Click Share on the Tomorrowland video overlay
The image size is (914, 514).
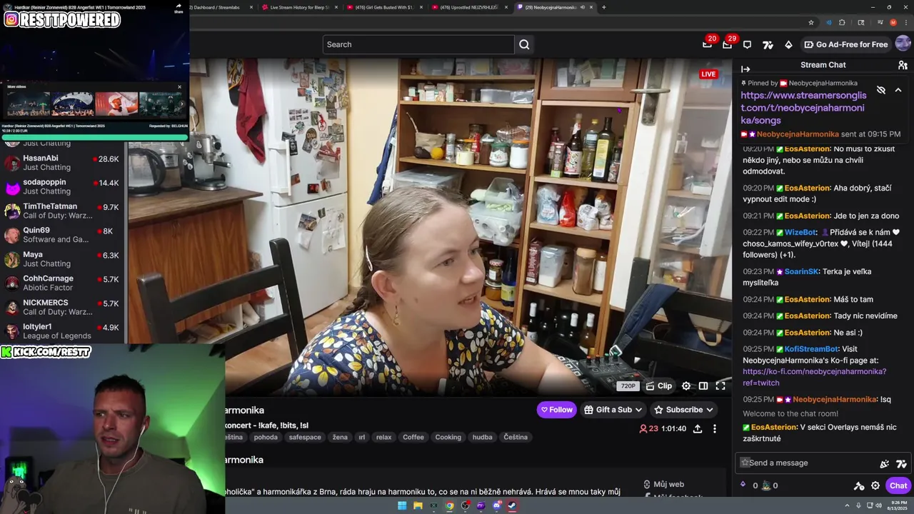(179, 8)
